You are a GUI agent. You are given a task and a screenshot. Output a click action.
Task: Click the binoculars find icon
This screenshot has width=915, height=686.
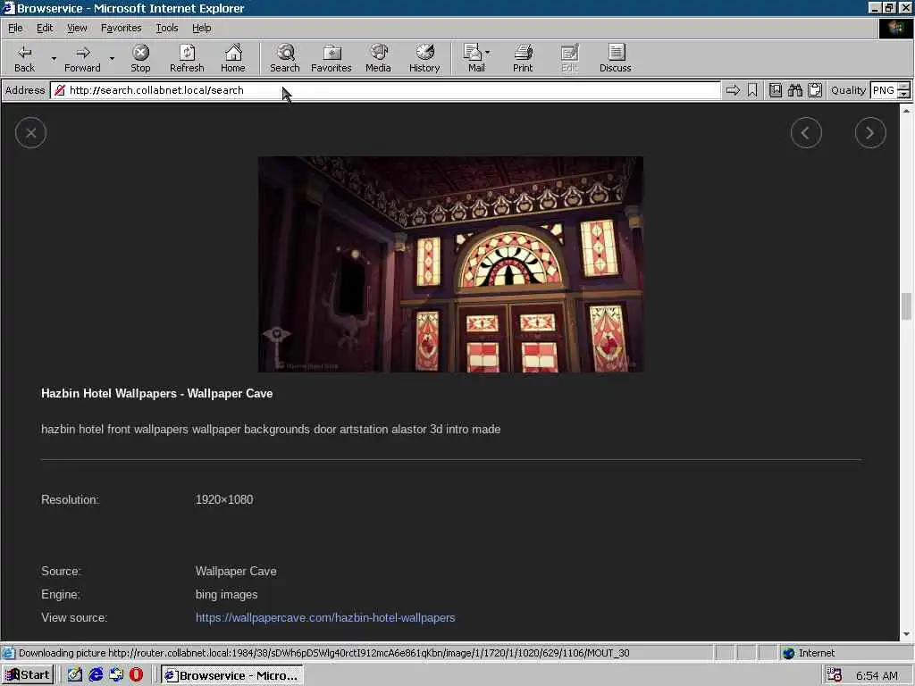[x=794, y=90]
